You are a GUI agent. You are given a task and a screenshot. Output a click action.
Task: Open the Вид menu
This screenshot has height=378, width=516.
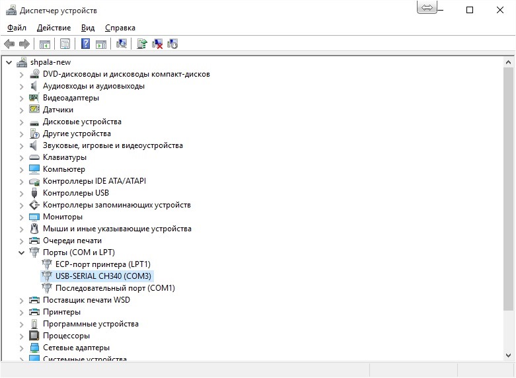click(88, 28)
